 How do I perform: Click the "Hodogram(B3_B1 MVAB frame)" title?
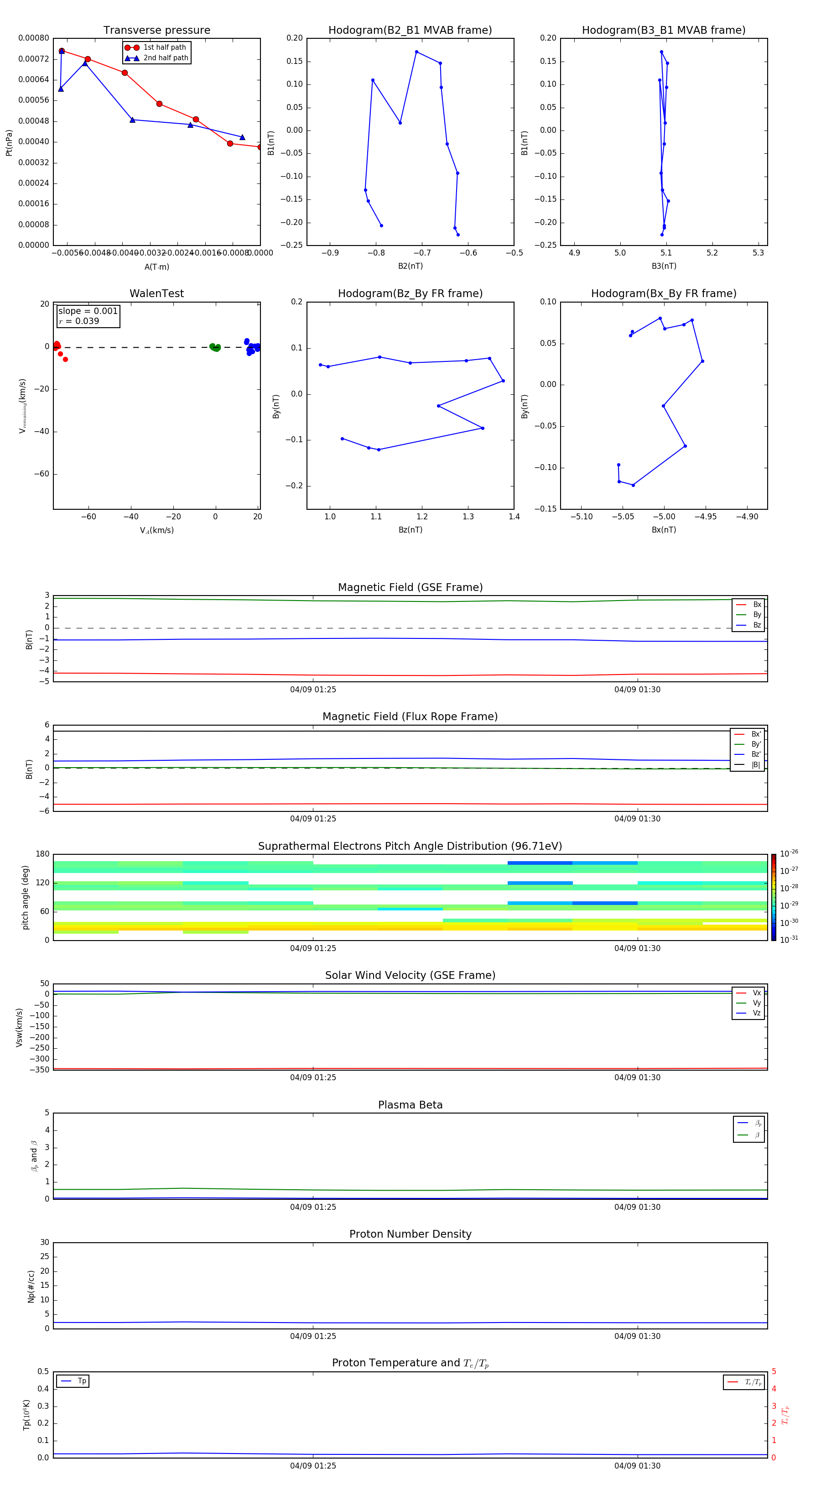click(664, 30)
